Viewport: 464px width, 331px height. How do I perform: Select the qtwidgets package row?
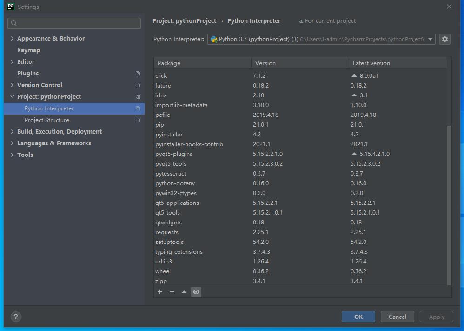tap(300, 222)
